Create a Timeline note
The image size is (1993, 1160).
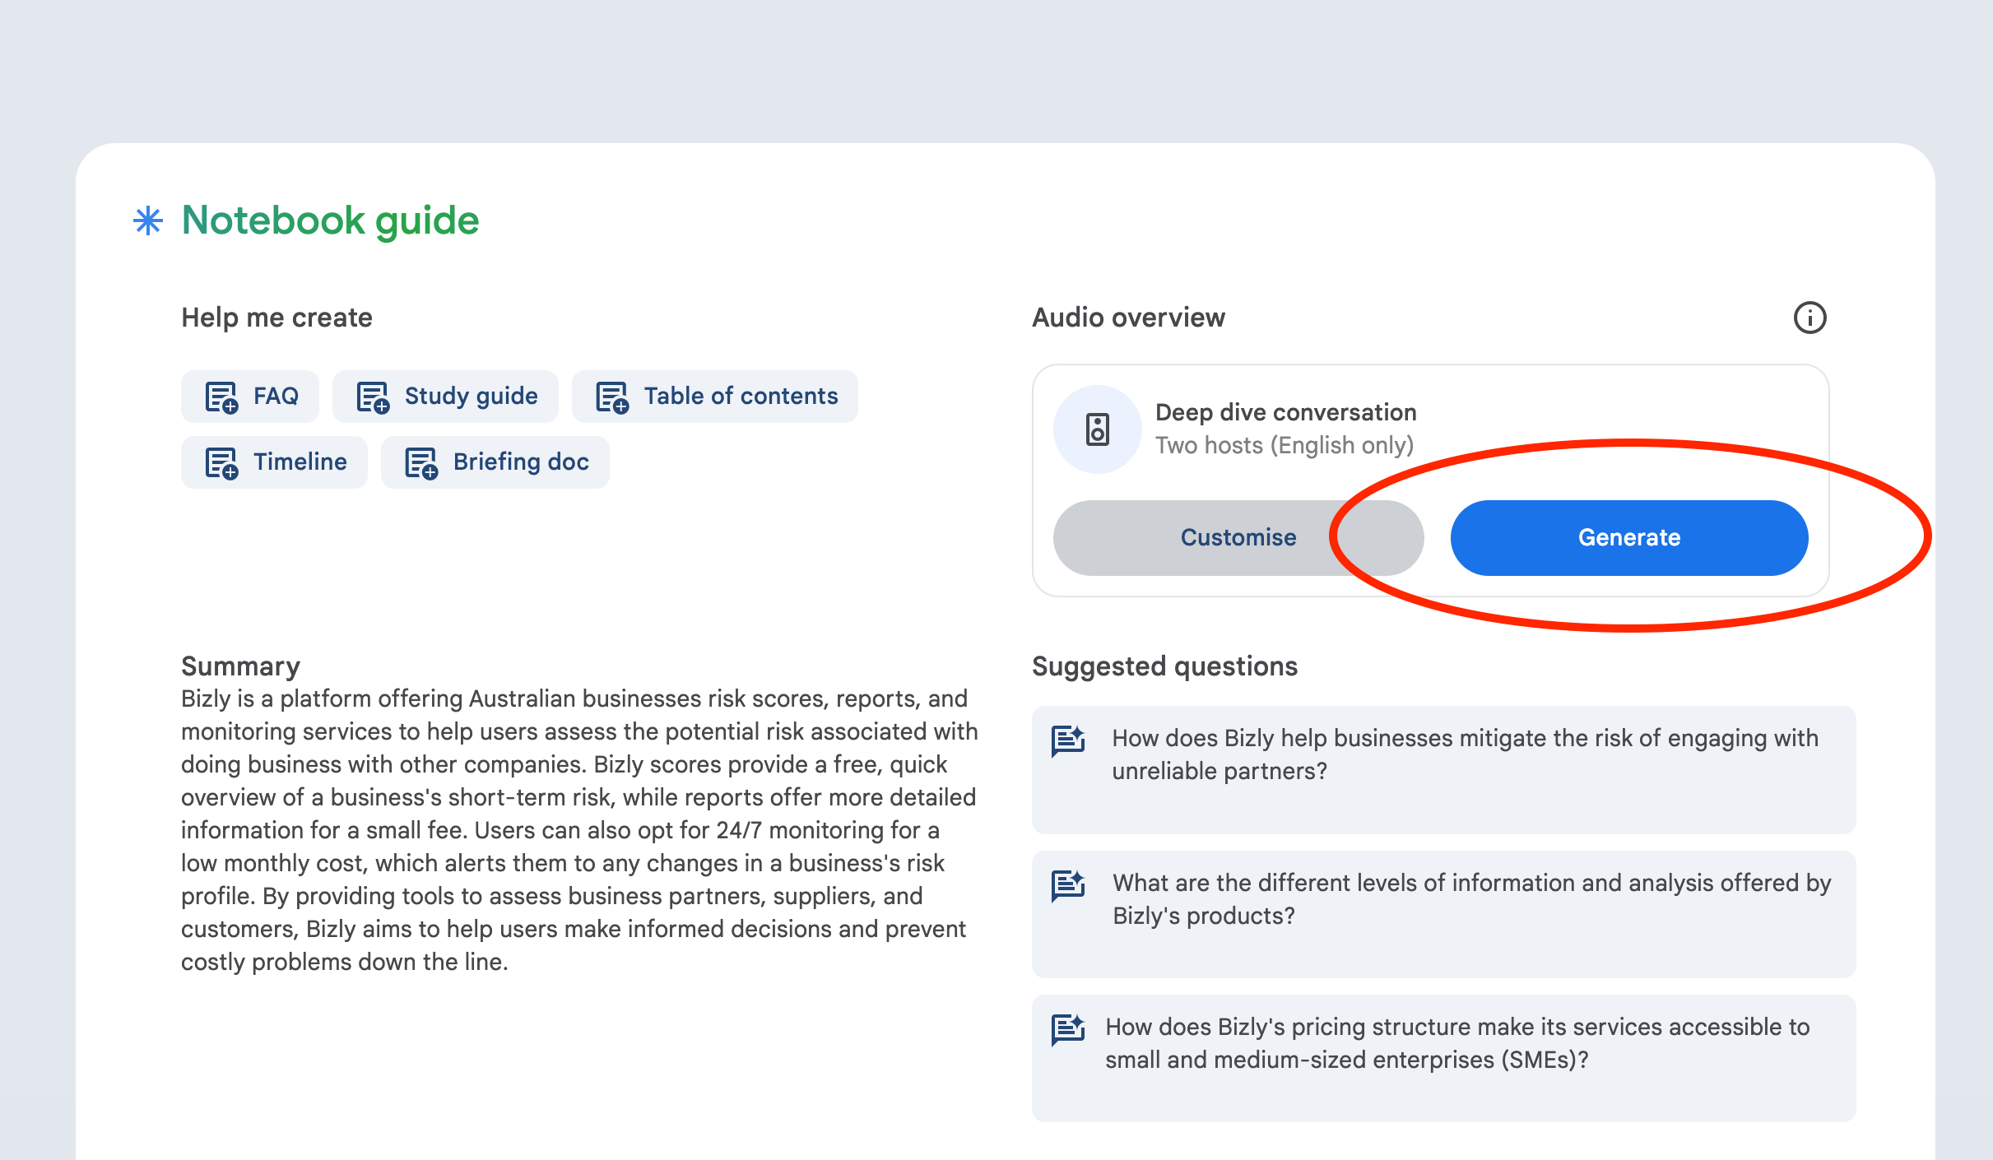click(x=274, y=462)
